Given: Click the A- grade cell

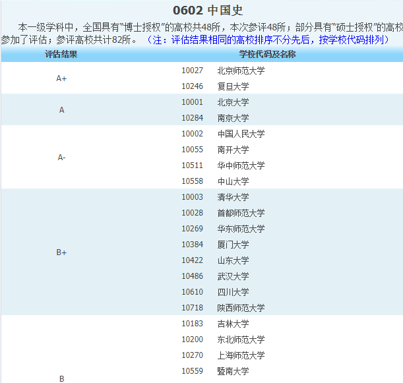Looking at the screenshot, I should click(x=61, y=158).
